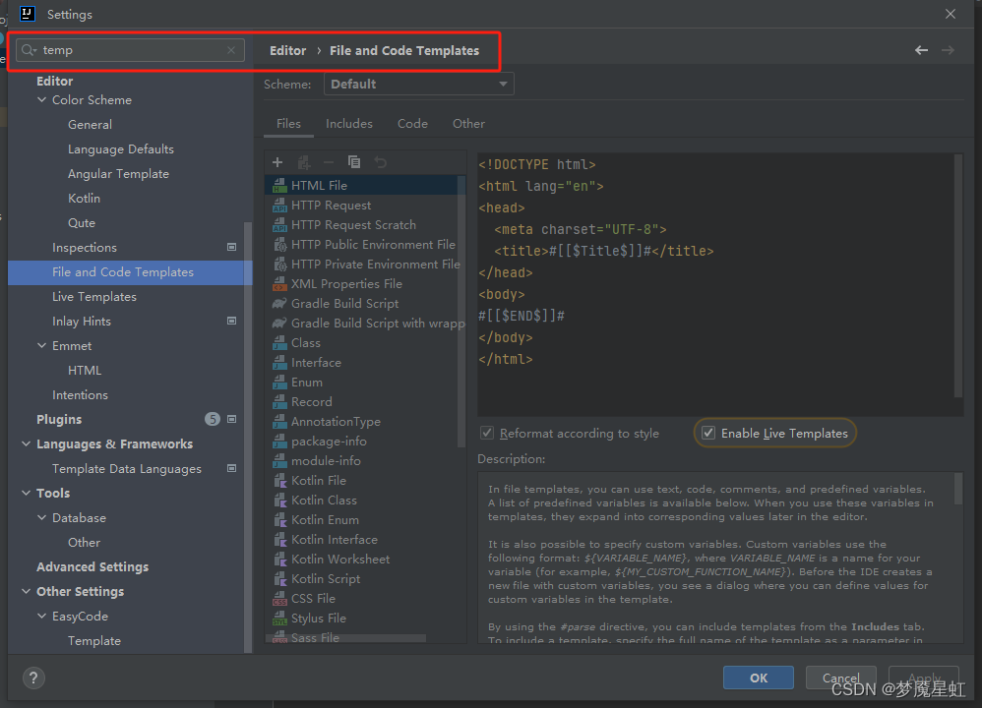
Task: Select Angular Template under Color Scheme
Action: point(118,174)
